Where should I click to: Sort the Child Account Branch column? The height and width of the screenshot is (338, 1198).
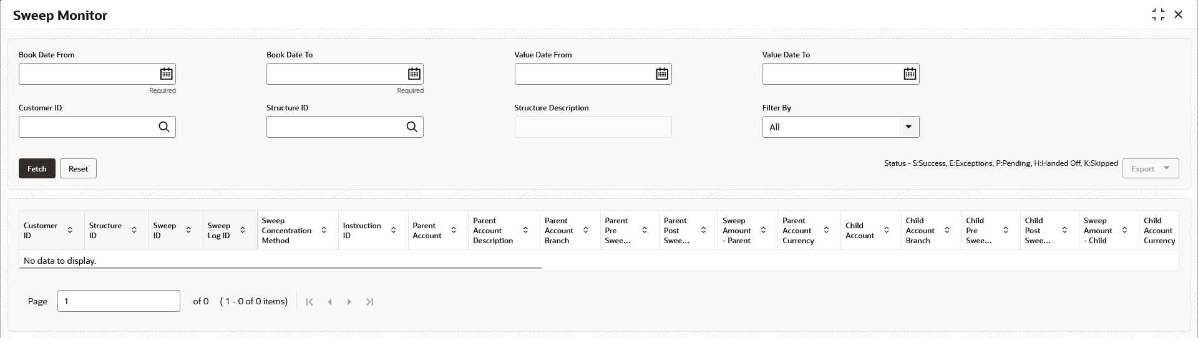(947, 230)
